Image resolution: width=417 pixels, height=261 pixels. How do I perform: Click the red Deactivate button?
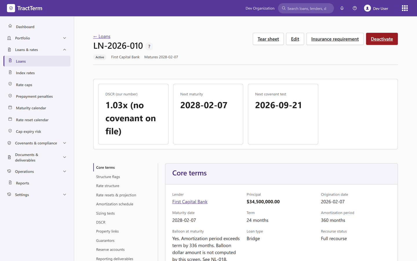pyautogui.click(x=382, y=39)
